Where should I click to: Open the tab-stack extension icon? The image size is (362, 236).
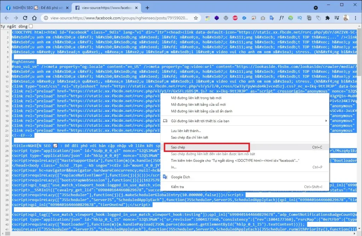(x=253, y=18)
